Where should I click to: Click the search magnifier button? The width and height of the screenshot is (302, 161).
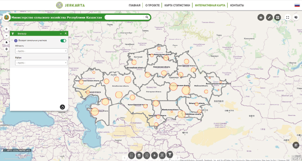pyautogui.click(x=147, y=17)
